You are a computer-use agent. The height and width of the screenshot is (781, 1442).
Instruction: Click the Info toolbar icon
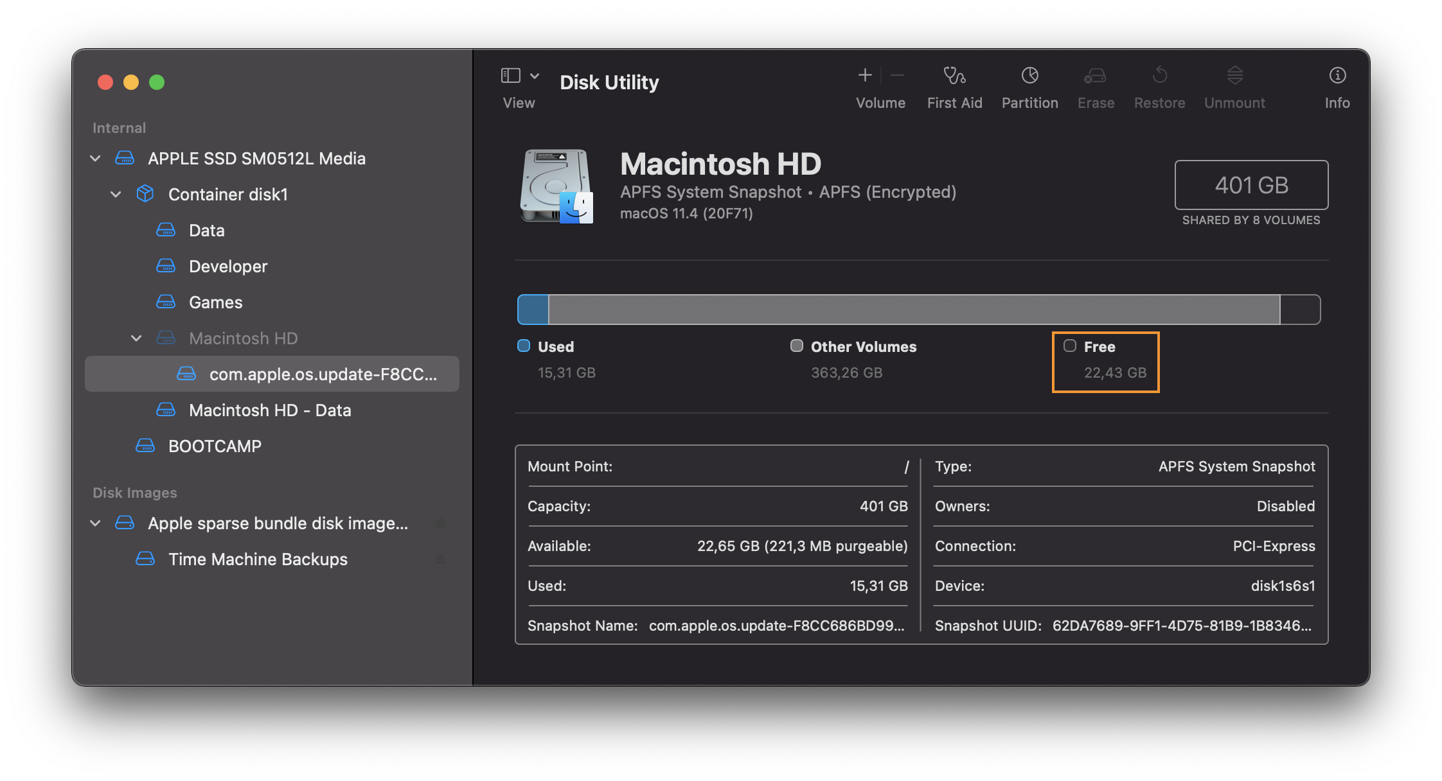pos(1337,76)
